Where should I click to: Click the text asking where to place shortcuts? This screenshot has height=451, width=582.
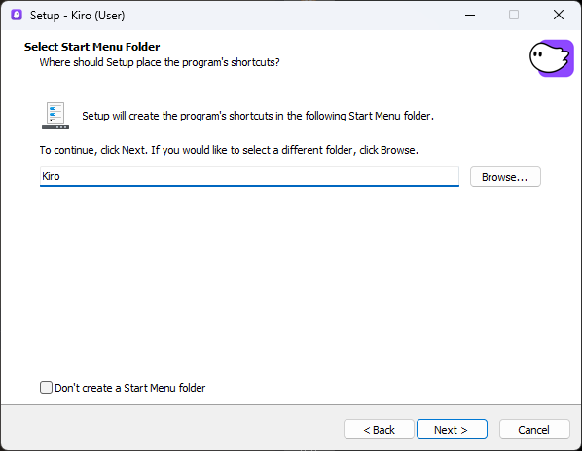pos(160,62)
